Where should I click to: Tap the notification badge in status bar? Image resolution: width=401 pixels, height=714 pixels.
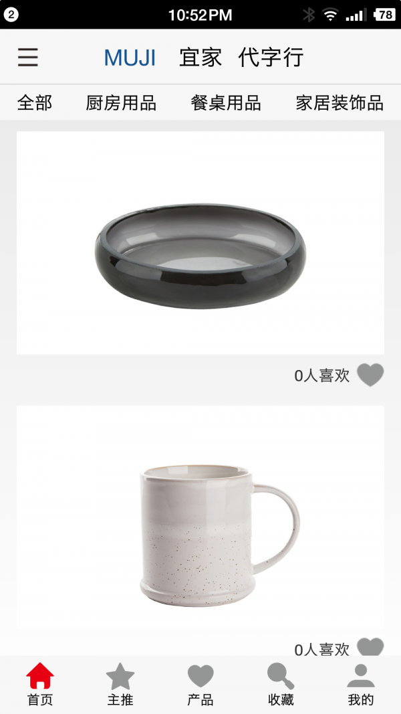tap(11, 15)
